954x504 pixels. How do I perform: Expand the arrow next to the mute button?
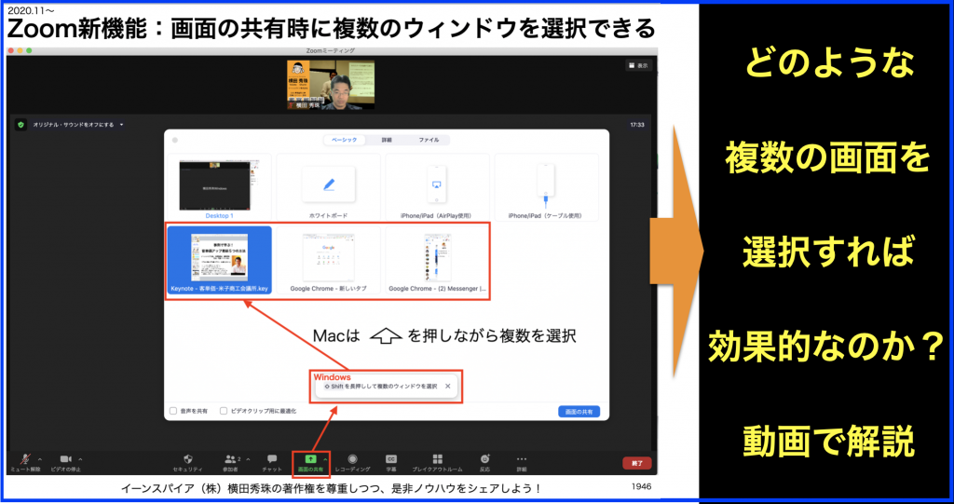coord(40,459)
